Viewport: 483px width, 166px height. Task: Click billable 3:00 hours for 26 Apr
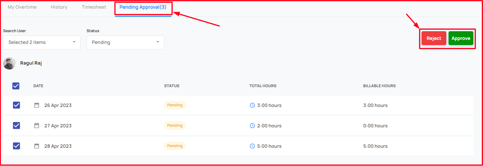point(375,105)
